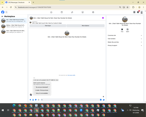146x117 pixels.
Task: Click the Facebook logo icon
Action: click(x=3, y=12)
